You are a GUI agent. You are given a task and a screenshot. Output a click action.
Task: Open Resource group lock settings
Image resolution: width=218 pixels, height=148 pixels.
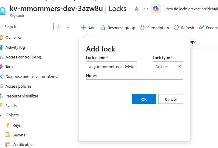[118, 28]
